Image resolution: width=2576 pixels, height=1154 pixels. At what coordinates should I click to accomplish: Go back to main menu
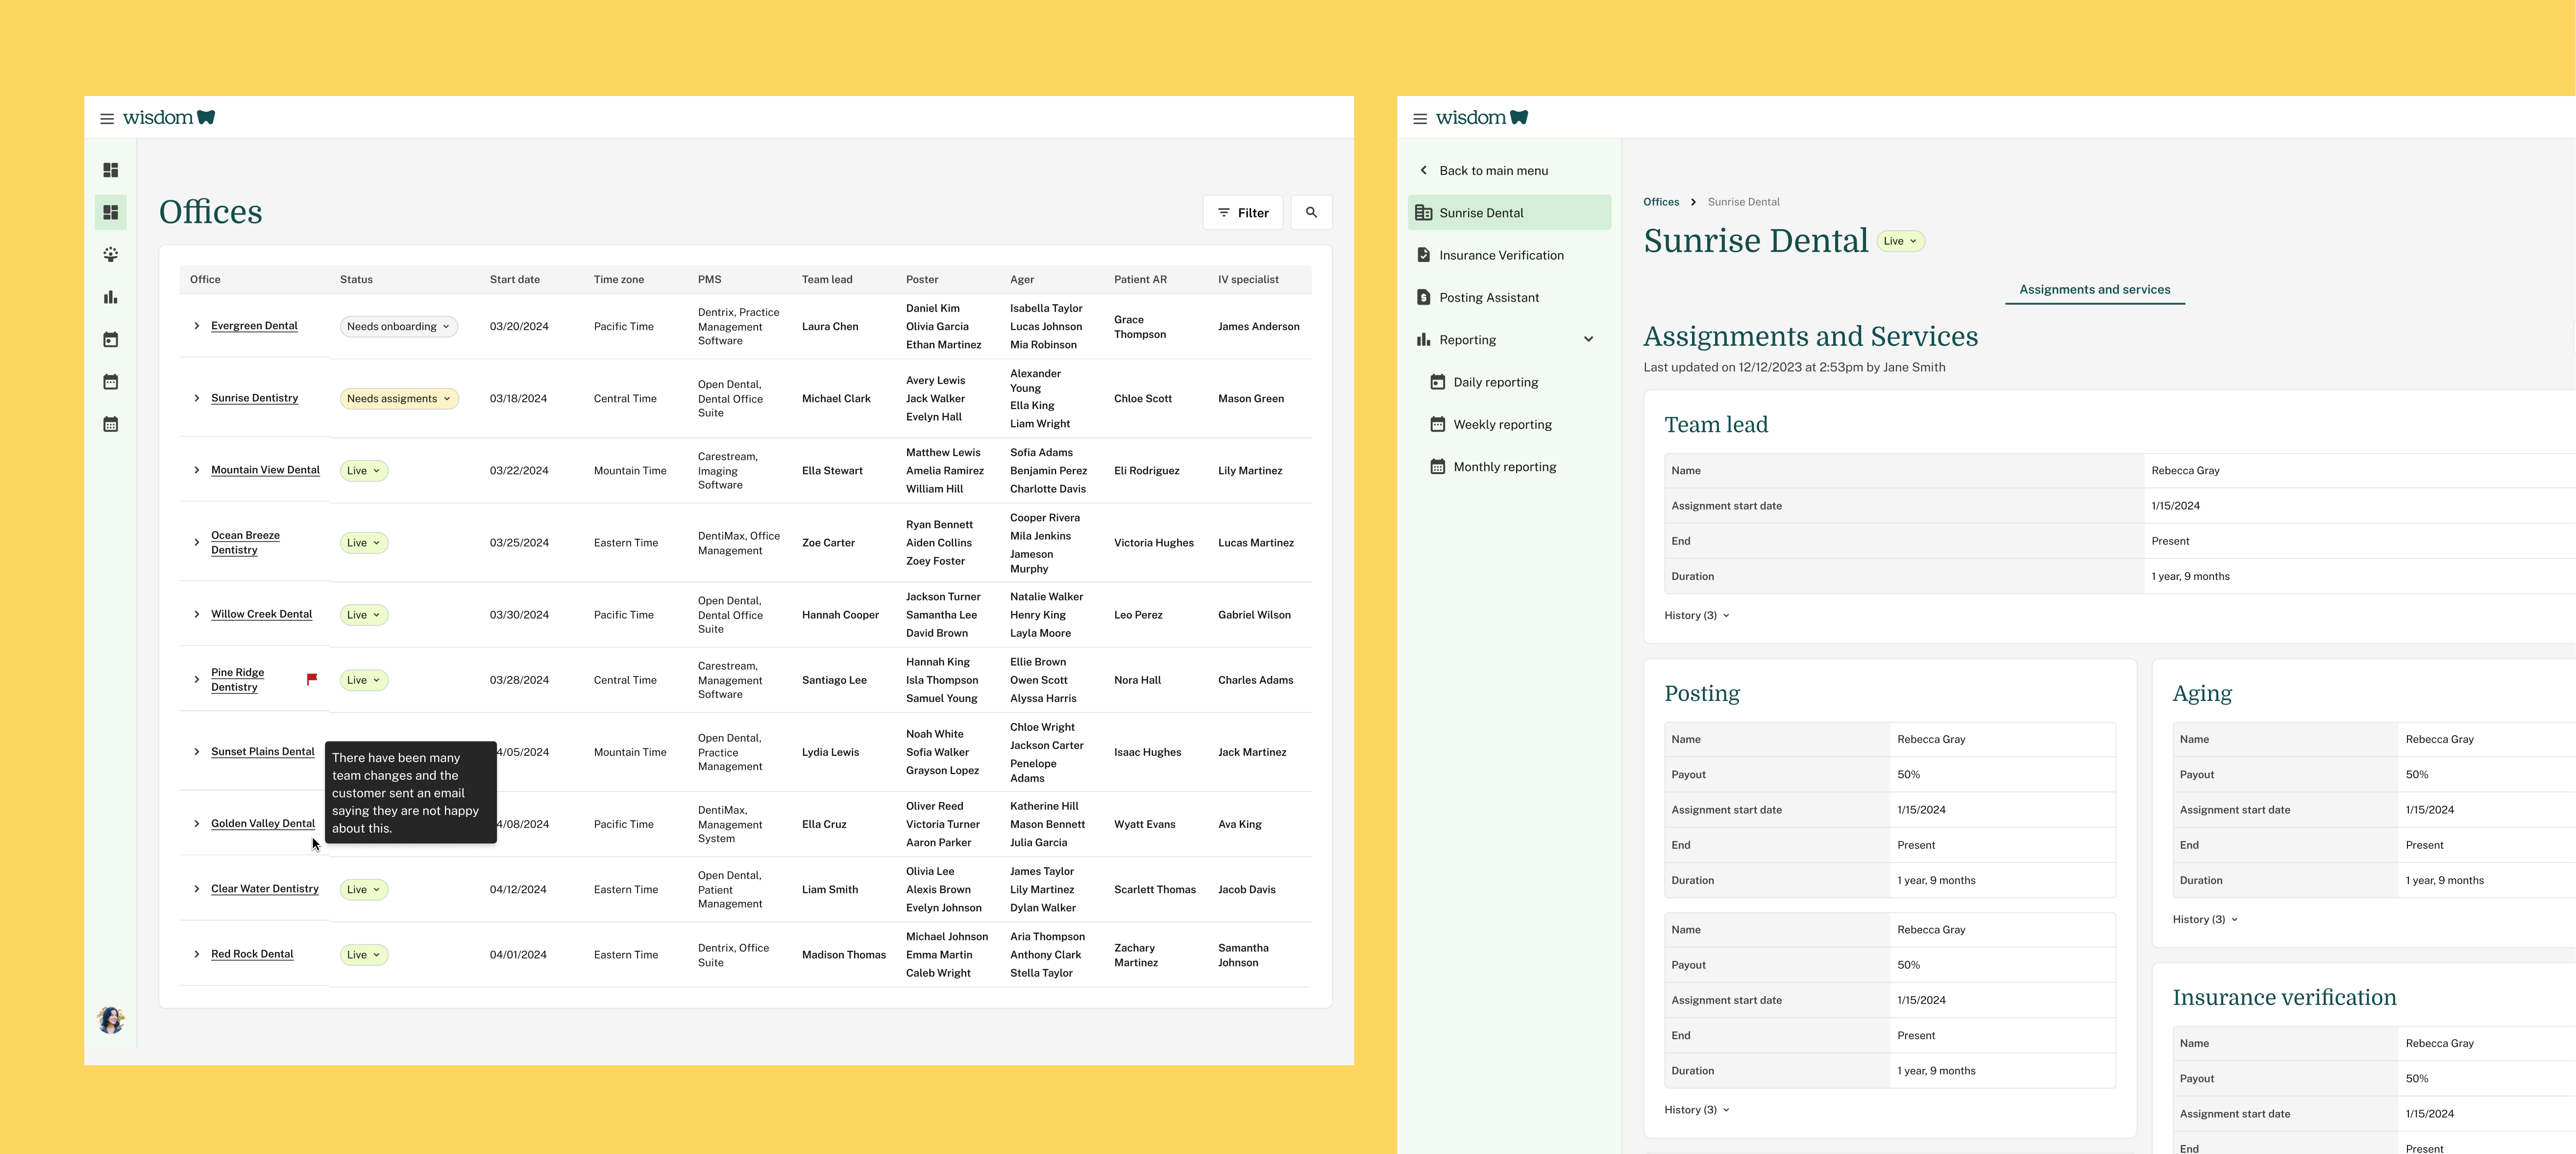1490,170
